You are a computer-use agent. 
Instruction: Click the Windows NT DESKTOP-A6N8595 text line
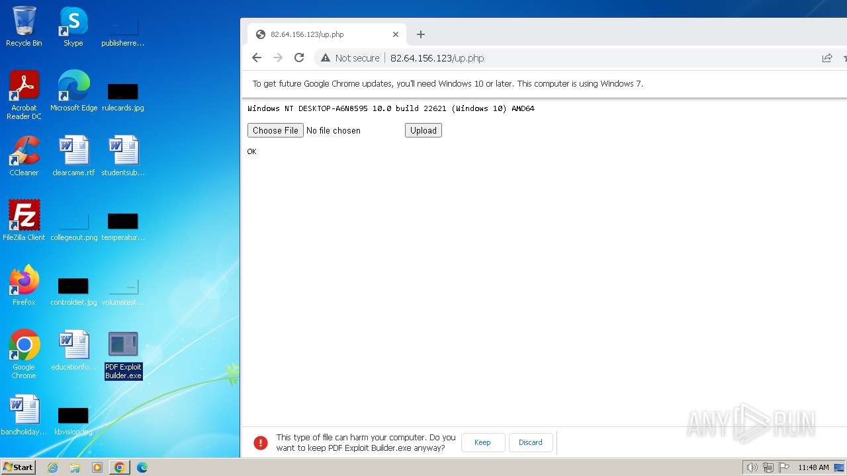(391, 108)
